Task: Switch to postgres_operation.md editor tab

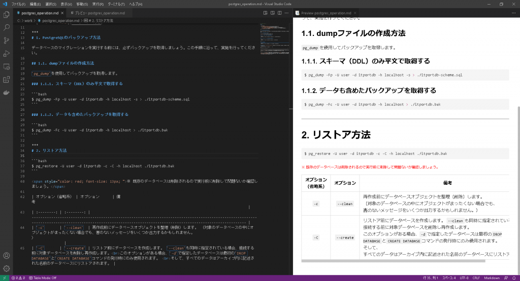Action: point(40,13)
